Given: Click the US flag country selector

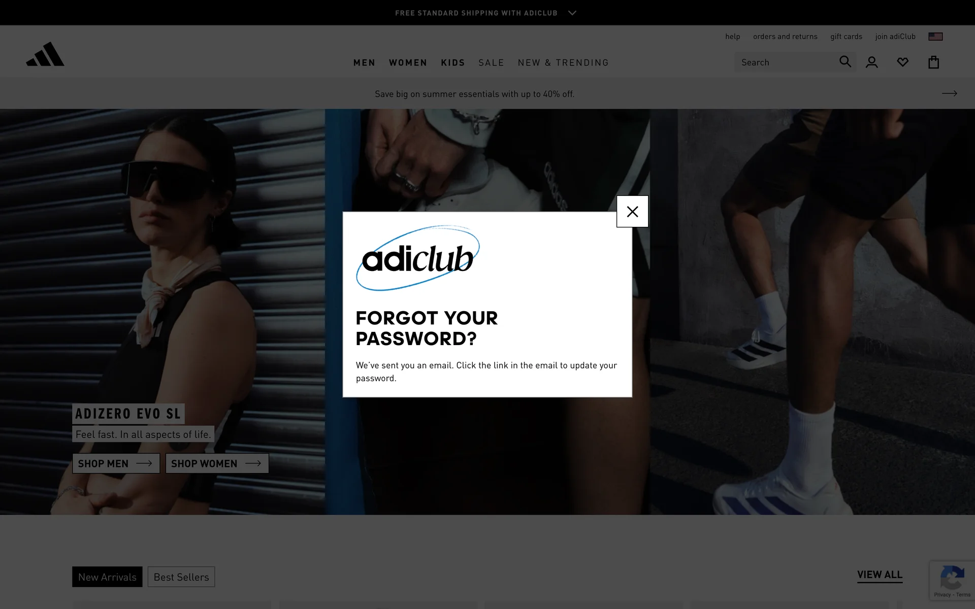Looking at the screenshot, I should click(x=935, y=37).
